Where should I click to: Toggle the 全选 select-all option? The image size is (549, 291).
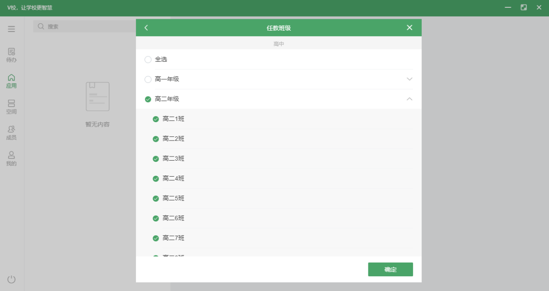point(148,59)
